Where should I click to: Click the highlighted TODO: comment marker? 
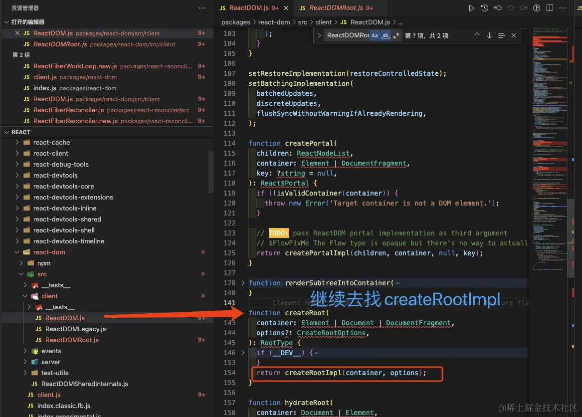coord(278,233)
